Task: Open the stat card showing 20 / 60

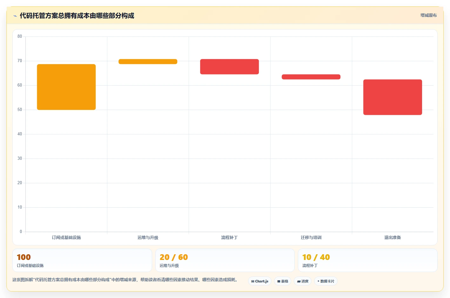Action: coord(225,260)
